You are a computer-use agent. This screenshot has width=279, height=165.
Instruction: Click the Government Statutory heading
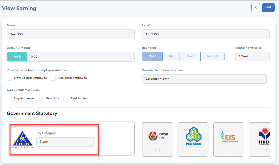click(32, 113)
